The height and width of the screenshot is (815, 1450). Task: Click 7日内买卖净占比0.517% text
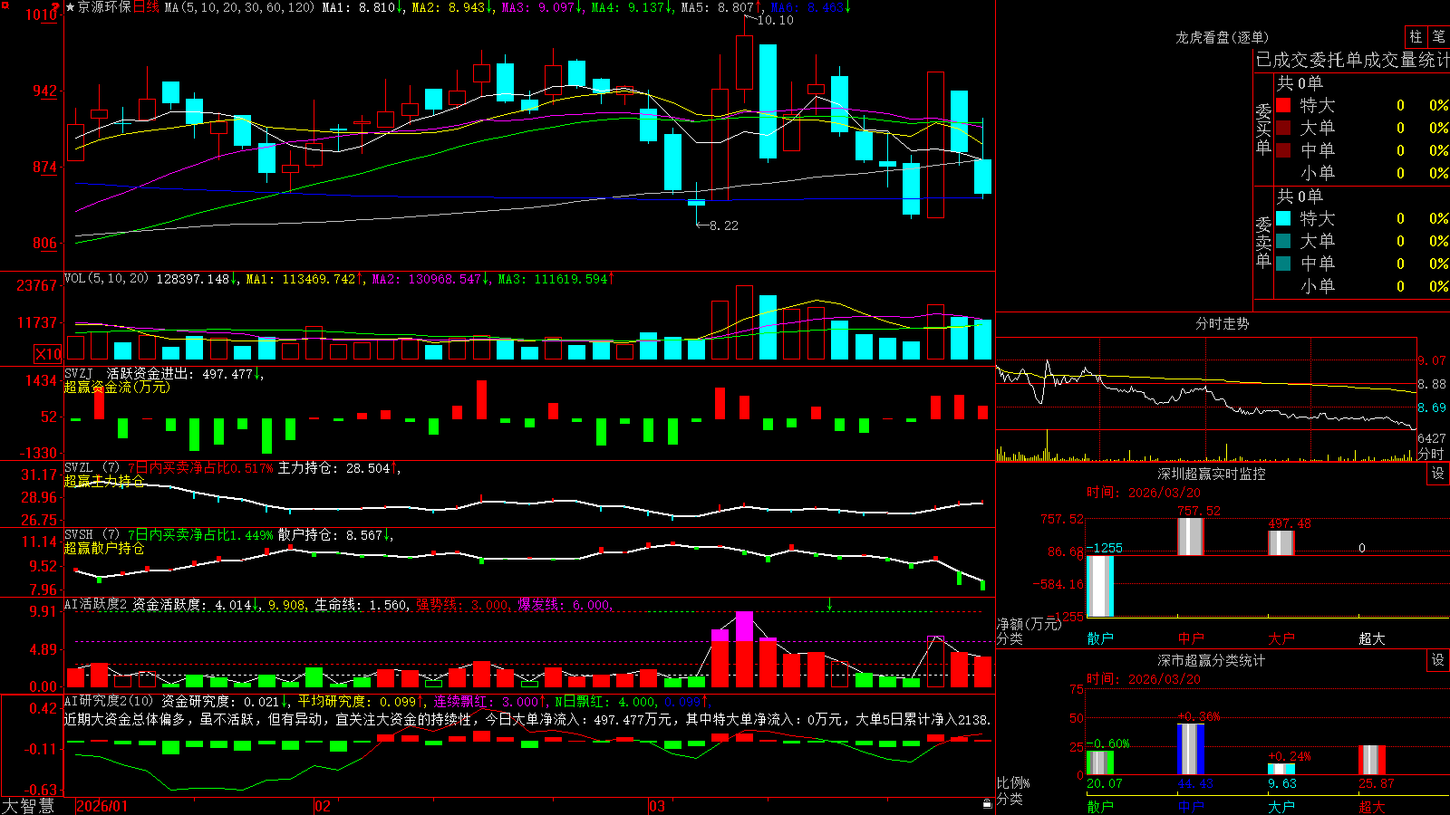(200, 468)
